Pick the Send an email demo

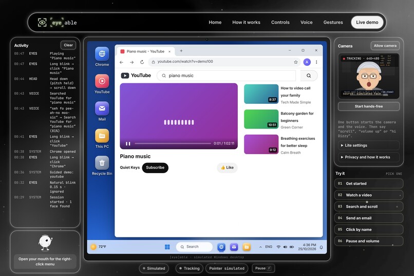(x=369, y=218)
